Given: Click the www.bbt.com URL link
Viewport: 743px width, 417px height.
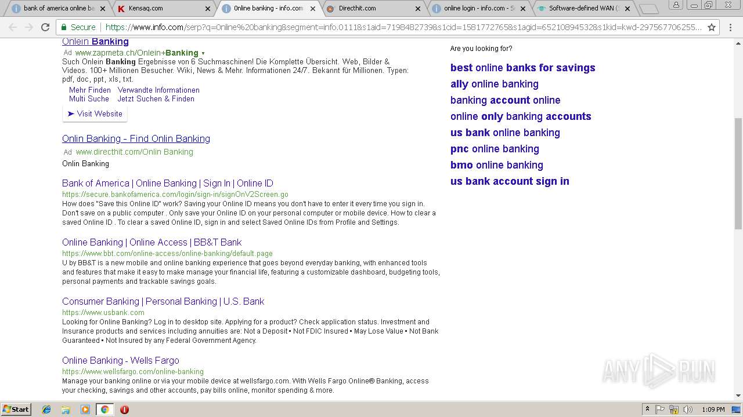Looking at the screenshot, I should [x=167, y=254].
